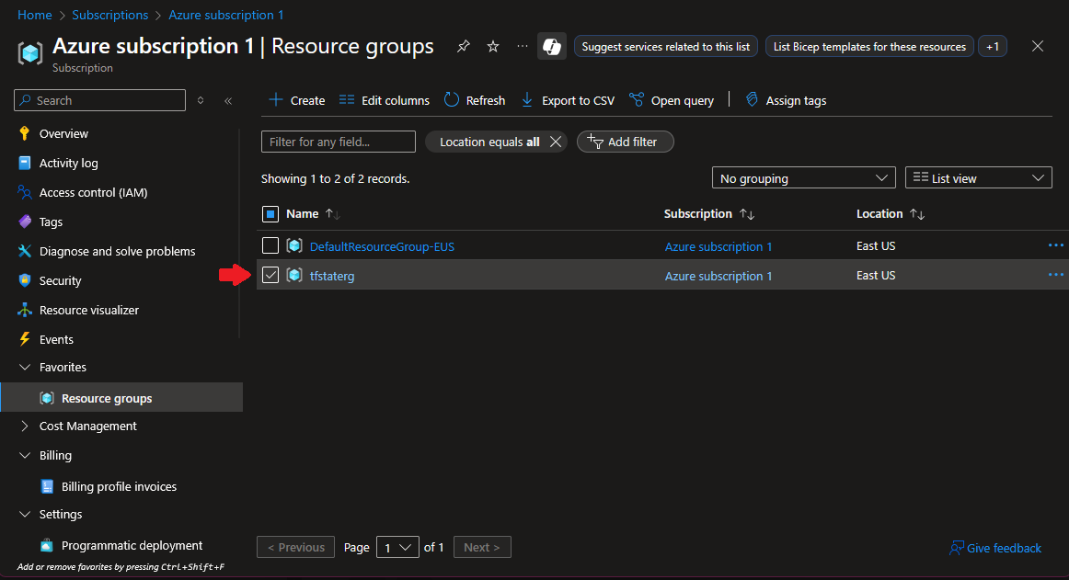Viewport: 1069px width, 580px height.
Task: Click the DefaultResourceGroup-EUS resource group icon
Action: 294,245
